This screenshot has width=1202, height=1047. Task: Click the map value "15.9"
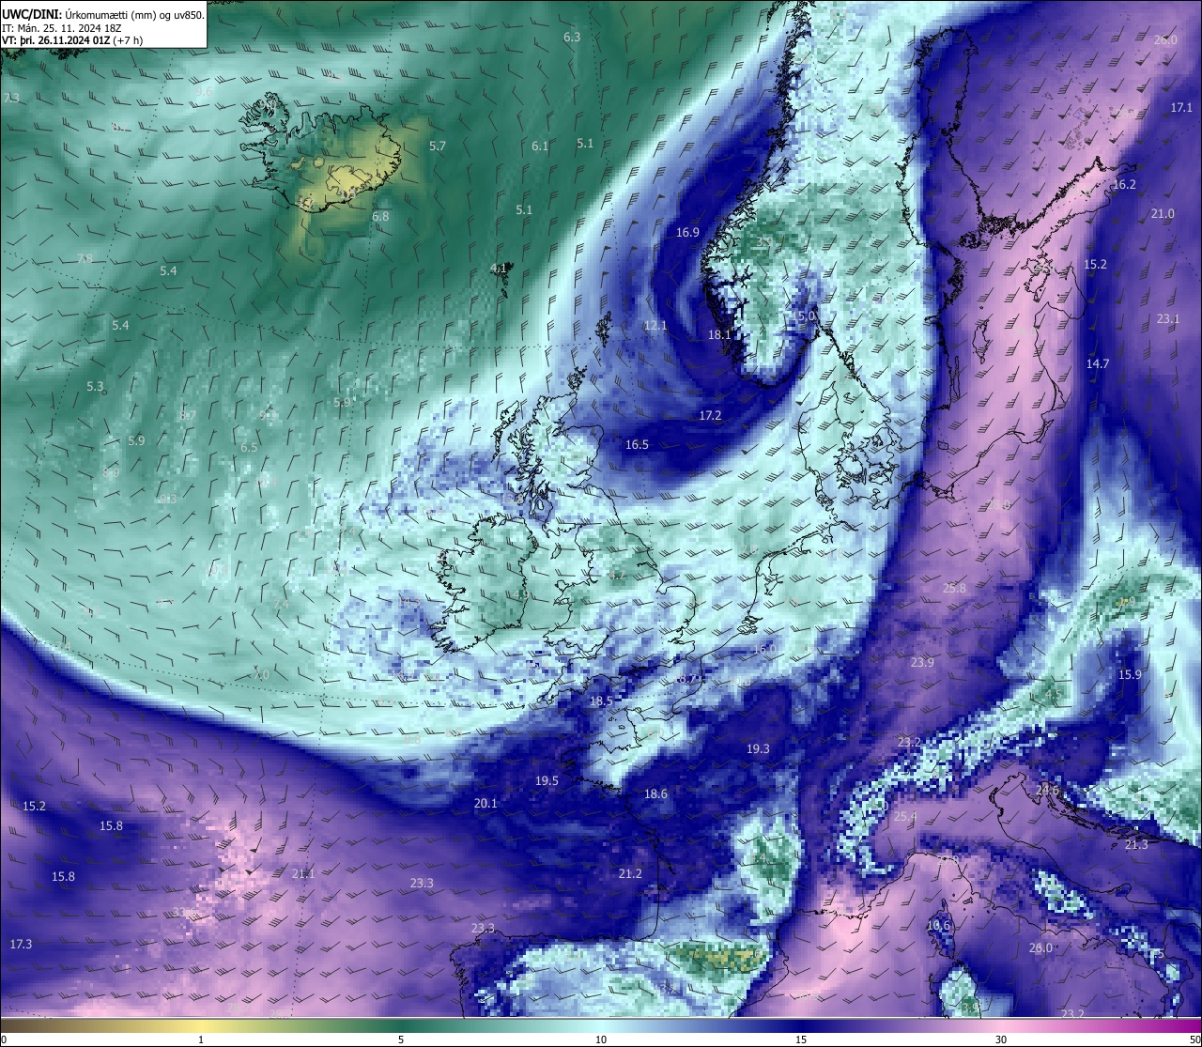[1130, 674]
